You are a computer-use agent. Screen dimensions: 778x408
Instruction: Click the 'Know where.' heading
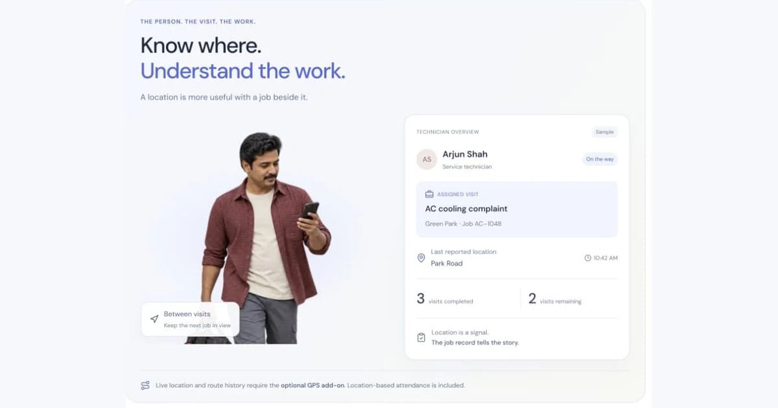[201, 45]
